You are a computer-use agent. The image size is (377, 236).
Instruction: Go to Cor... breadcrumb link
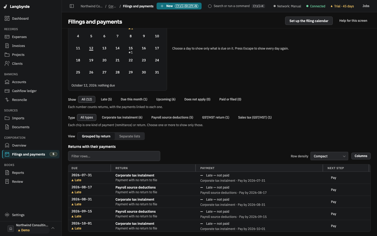112,6
